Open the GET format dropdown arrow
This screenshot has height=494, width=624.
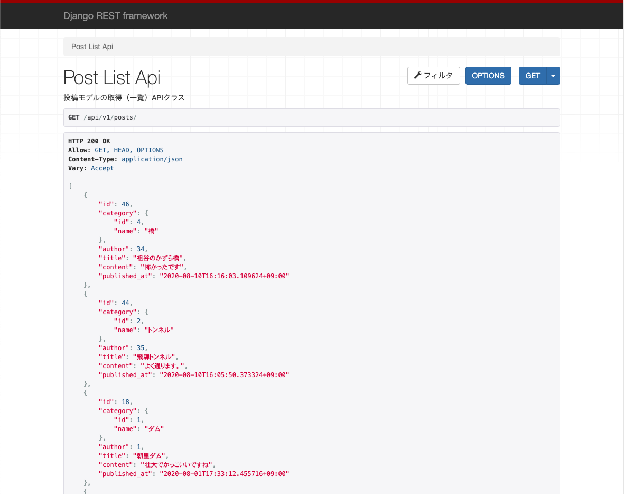tap(553, 76)
